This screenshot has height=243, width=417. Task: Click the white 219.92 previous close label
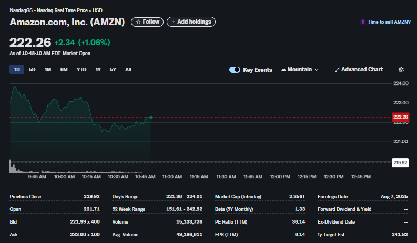[400, 163]
